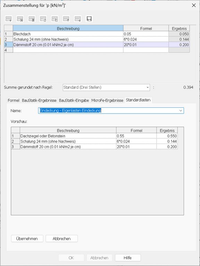Open the BauStatik-Eingabe tab
The width and height of the screenshot is (200, 266).
point(74,100)
